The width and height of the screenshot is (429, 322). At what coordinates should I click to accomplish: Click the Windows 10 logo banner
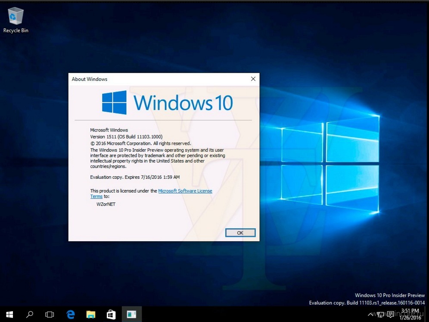pos(168,103)
